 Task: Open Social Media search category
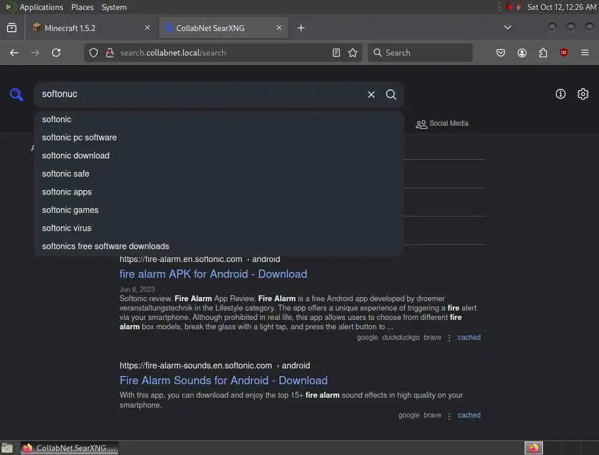point(442,123)
